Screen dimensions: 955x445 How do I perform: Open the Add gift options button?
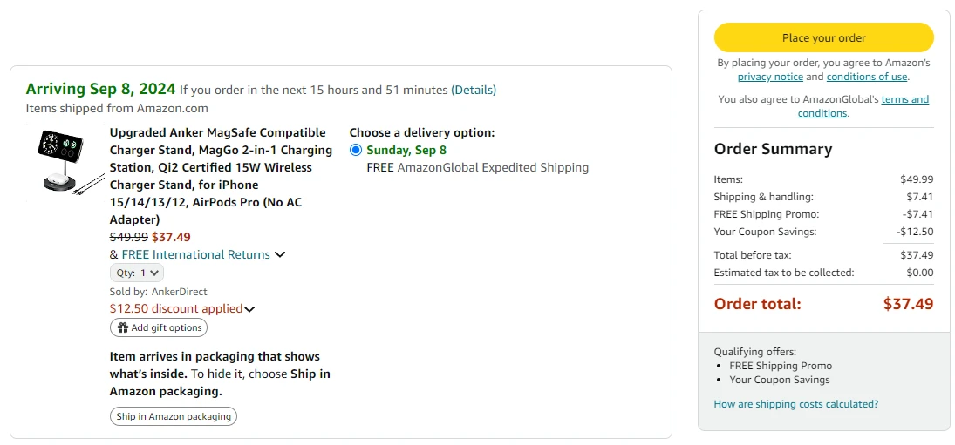point(159,328)
